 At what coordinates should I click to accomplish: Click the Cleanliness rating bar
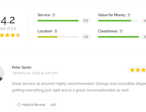pos(118,37)
